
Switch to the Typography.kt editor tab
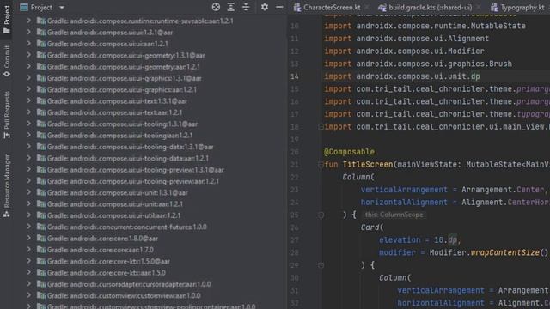522,7
